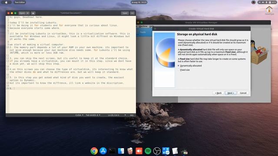Click the 'hi guys, Deadhowl here.' line
The width and height of the screenshot is (278, 156).
(26, 17)
